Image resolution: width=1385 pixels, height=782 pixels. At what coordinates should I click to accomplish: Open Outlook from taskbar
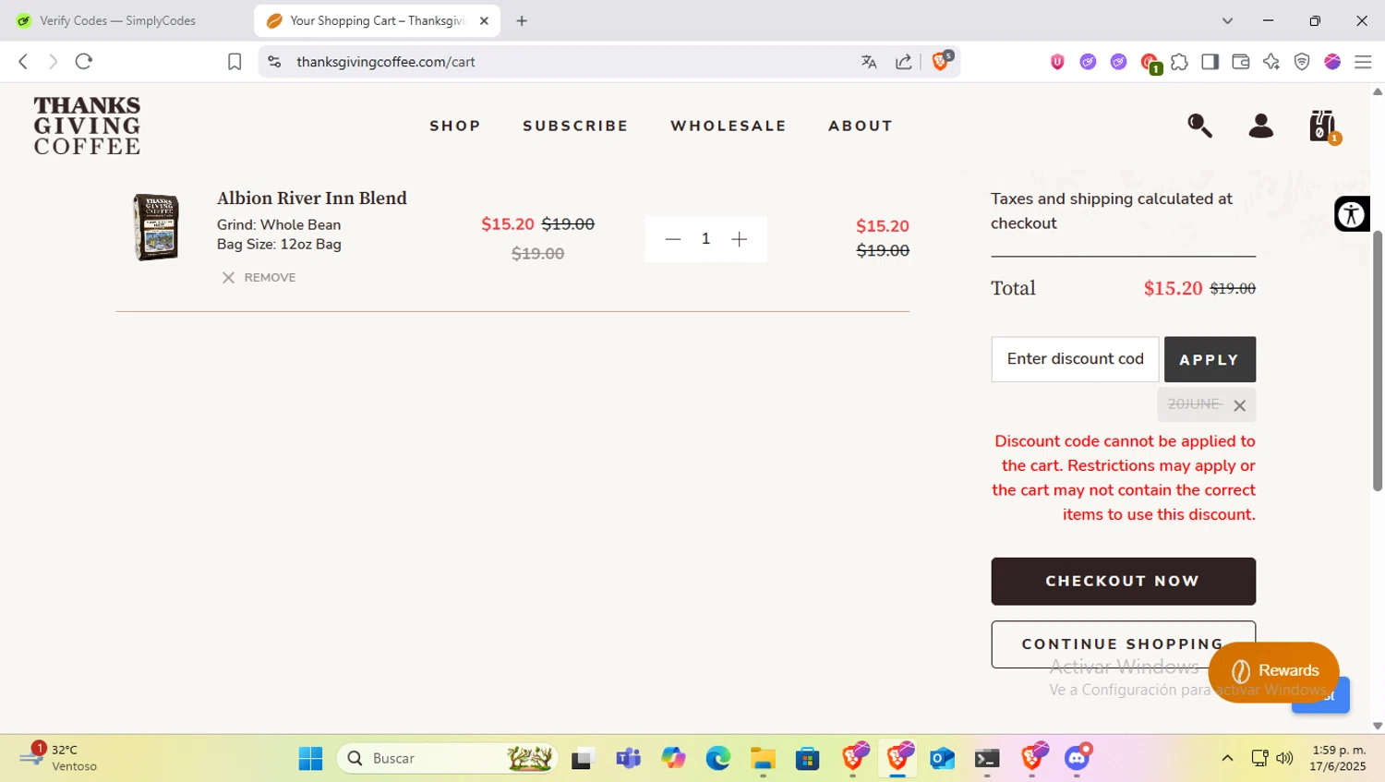coord(942,758)
